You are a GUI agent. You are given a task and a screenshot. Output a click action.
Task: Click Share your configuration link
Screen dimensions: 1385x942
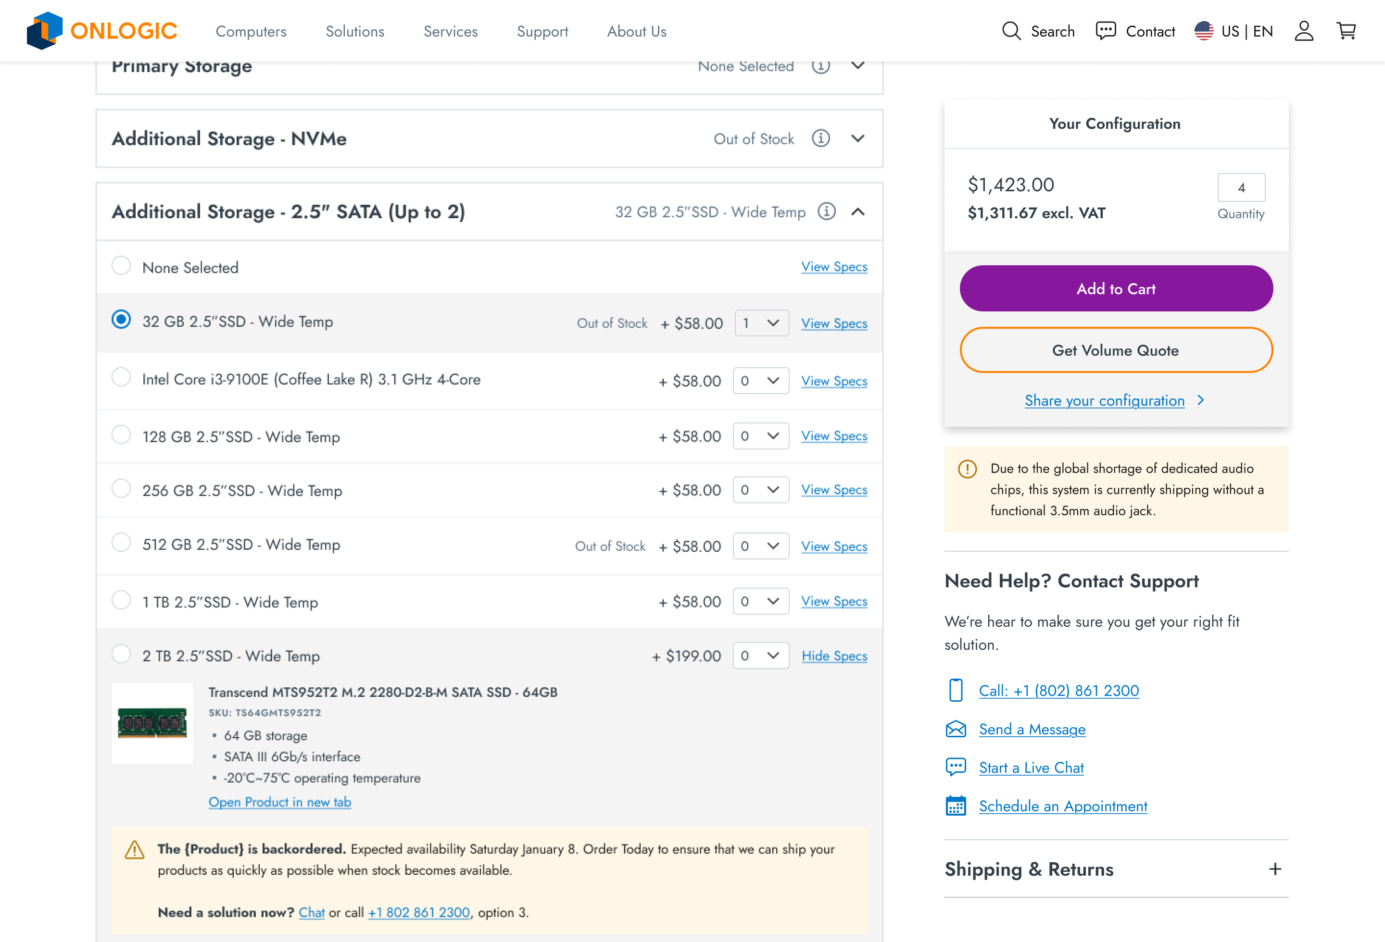[1104, 401]
